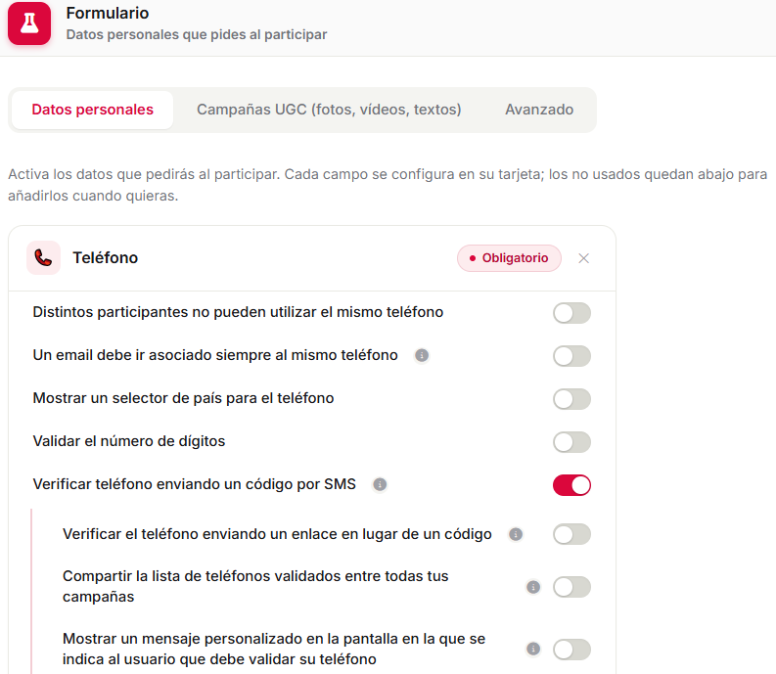Open info icon for enlace verification option
This screenshot has width=776, height=674.
[516, 534]
